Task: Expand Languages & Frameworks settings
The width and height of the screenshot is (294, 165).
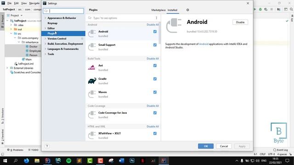Action: tap(45, 49)
